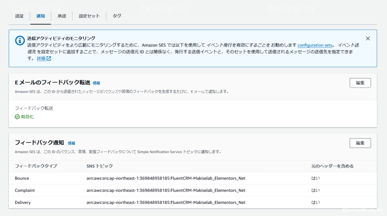Open the 承認 tab
Image resolution: width=387 pixels, height=216 pixels.
pyautogui.click(x=62, y=16)
